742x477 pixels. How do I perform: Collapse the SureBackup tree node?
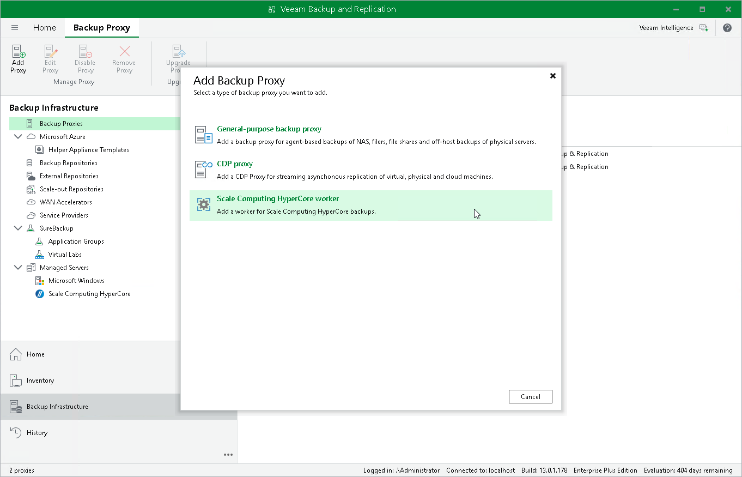18,228
